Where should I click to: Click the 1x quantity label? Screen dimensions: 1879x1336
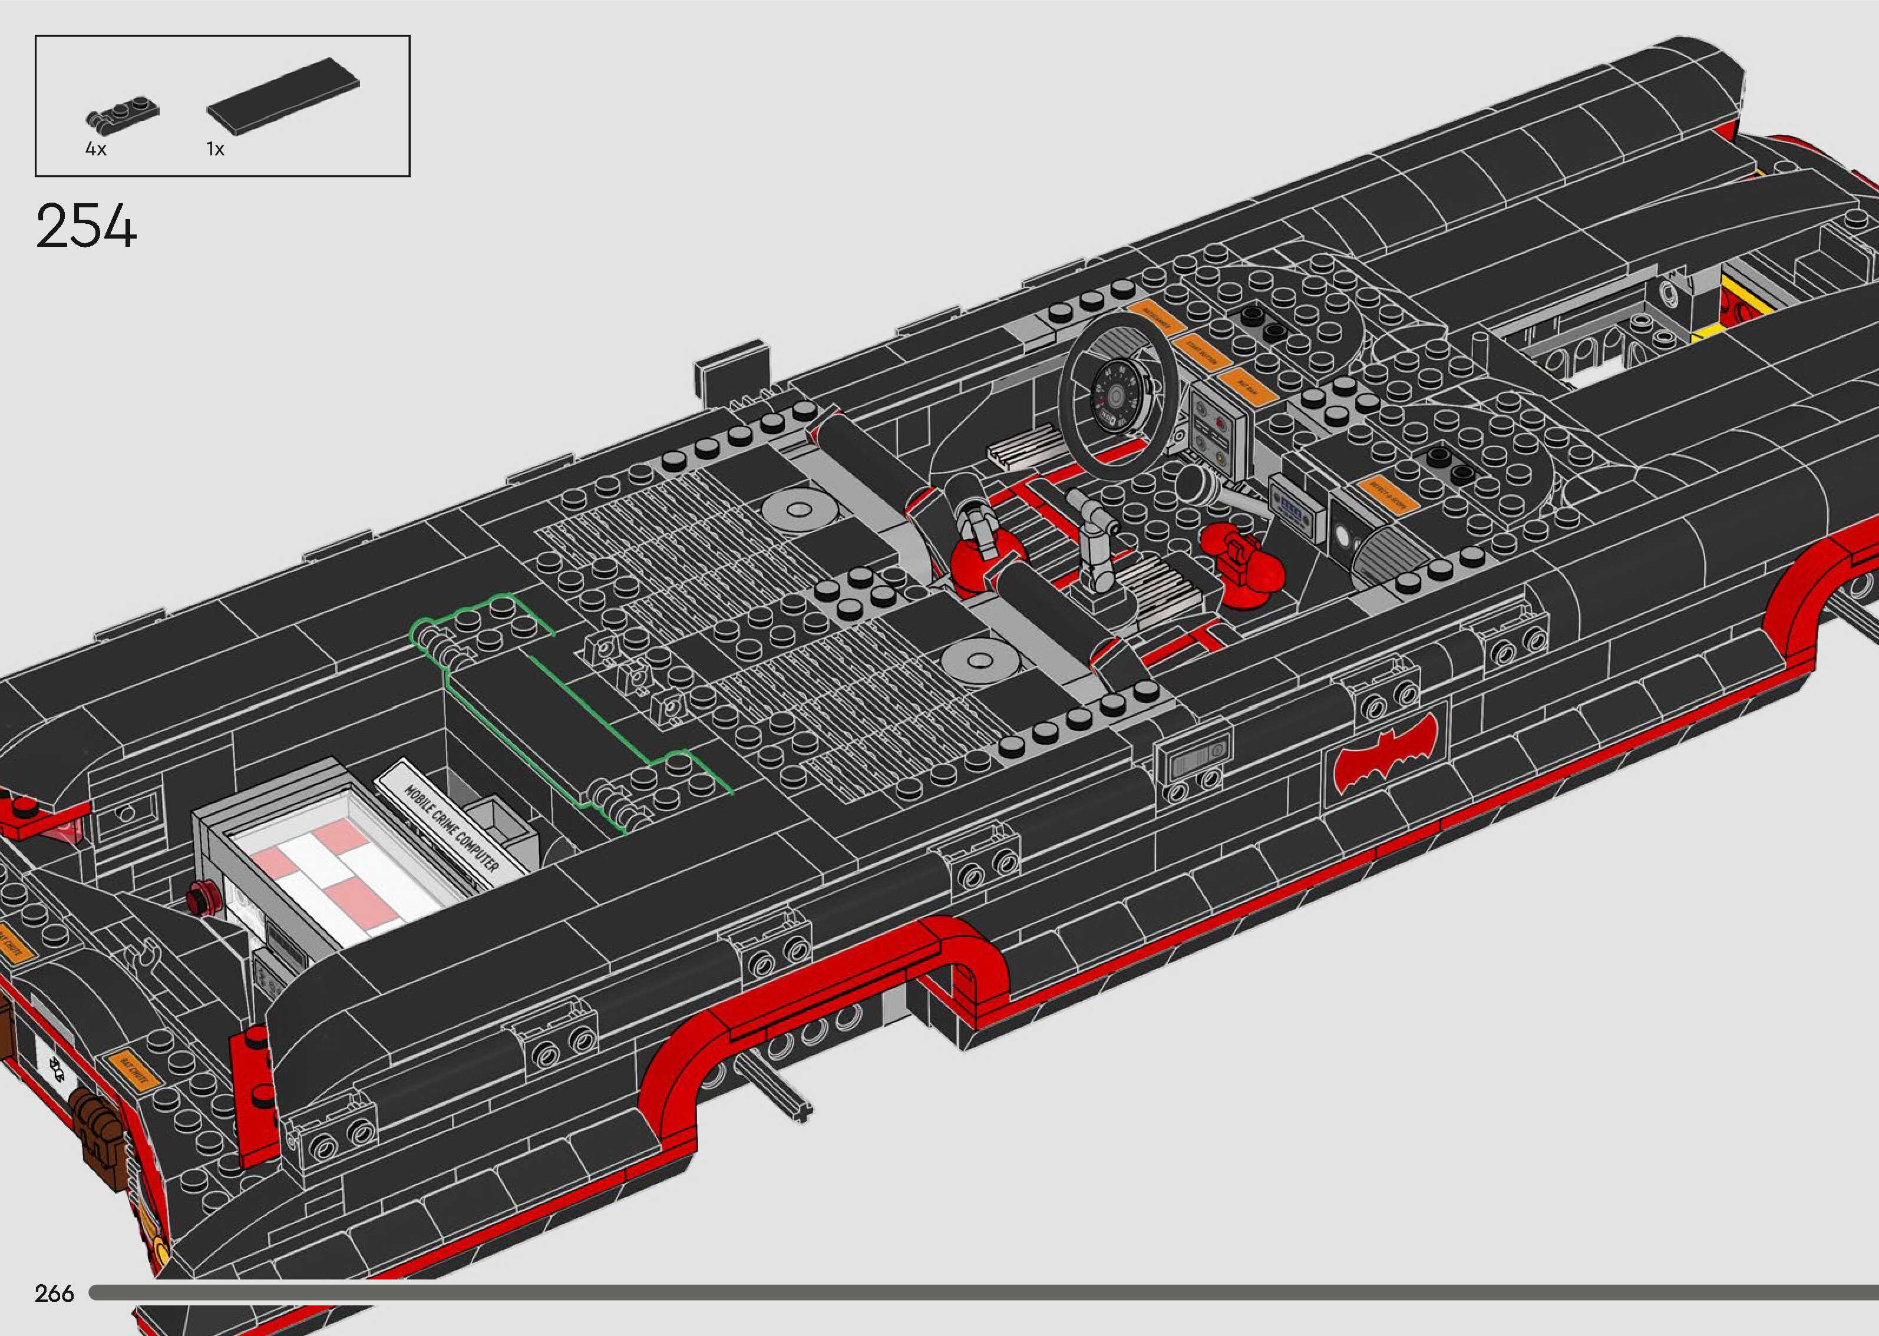click(216, 150)
